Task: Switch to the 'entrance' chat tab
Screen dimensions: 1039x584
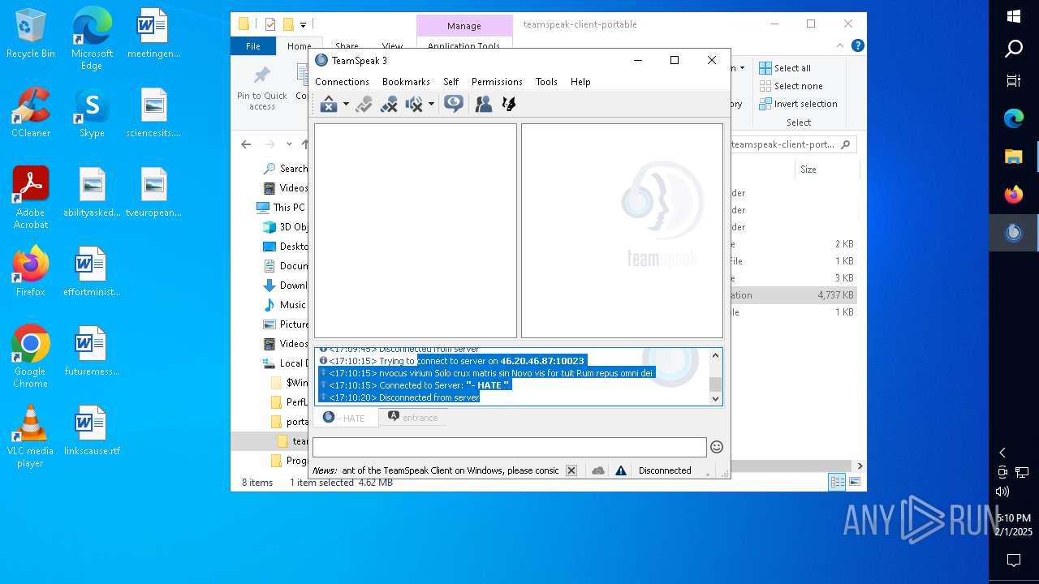Action: click(x=413, y=418)
